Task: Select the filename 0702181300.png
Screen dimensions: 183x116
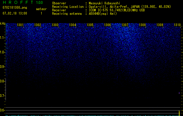Action: pos(15,8)
